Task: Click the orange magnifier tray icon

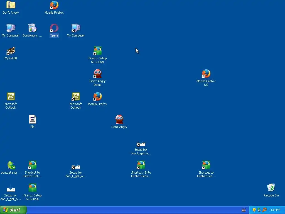Action: tap(264, 210)
